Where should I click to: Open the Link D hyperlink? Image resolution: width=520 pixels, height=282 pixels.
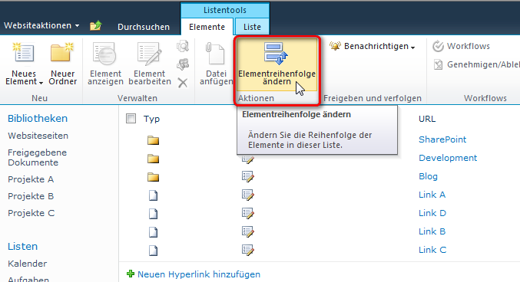pyautogui.click(x=432, y=213)
